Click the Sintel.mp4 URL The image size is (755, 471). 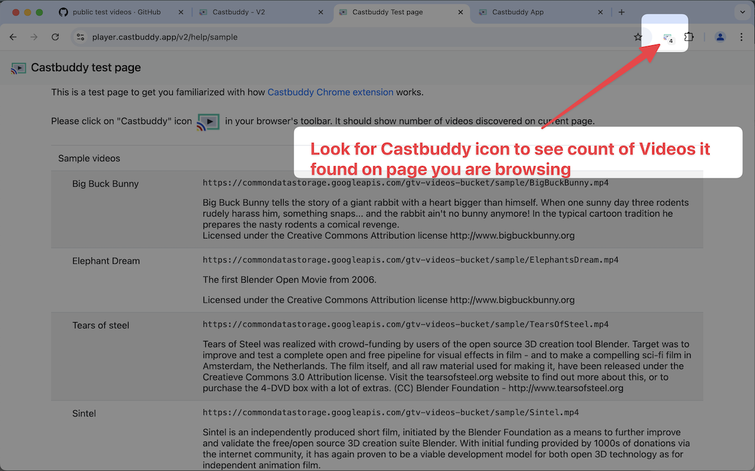391,413
